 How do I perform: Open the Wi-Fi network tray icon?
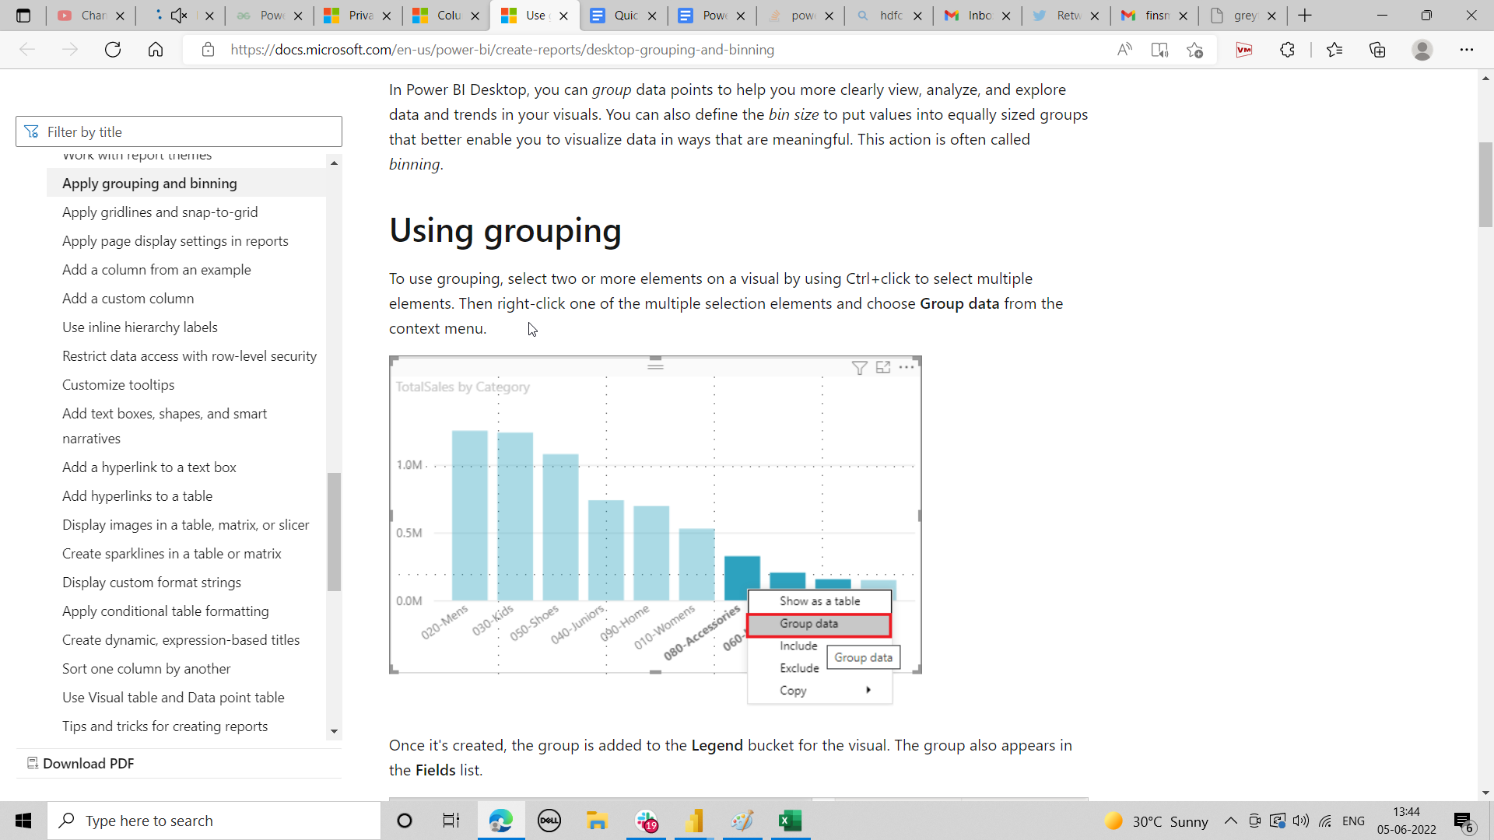(1325, 821)
